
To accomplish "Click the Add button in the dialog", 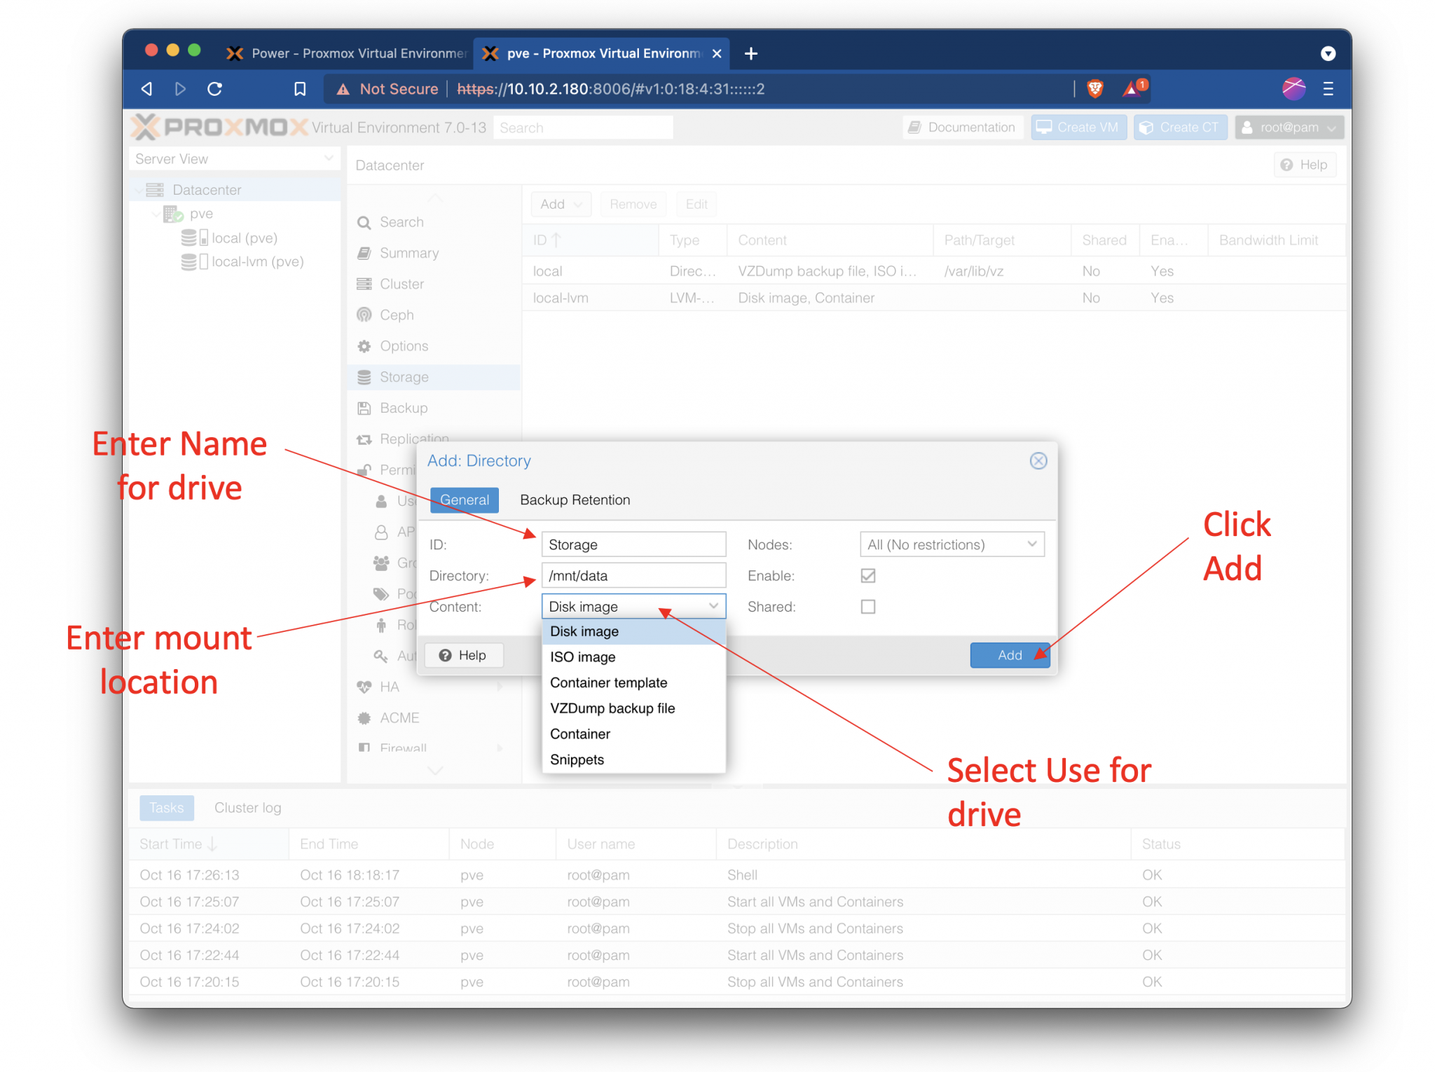I will (1009, 655).
